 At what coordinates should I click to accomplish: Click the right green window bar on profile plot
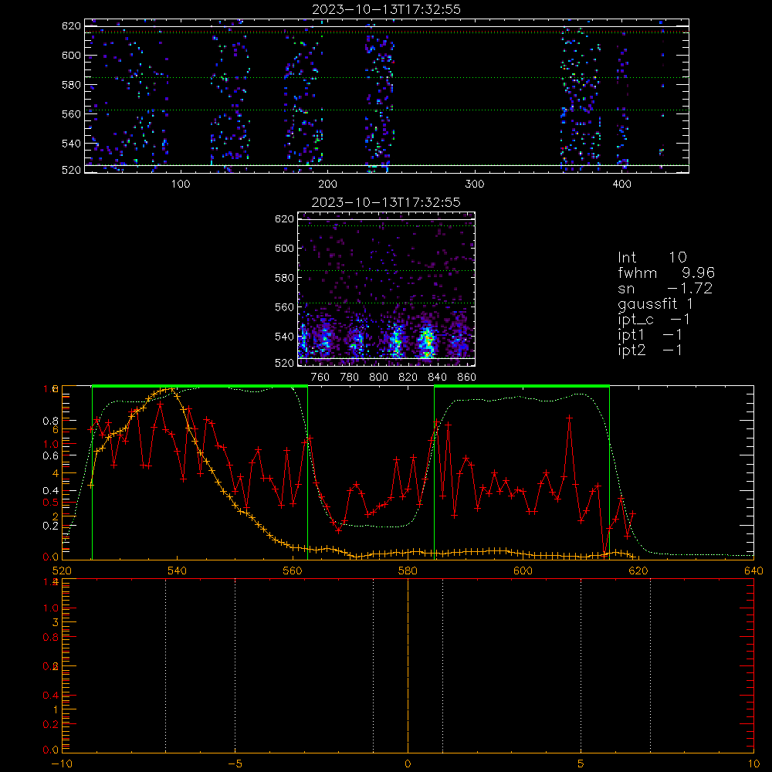(x=522, y=386)
